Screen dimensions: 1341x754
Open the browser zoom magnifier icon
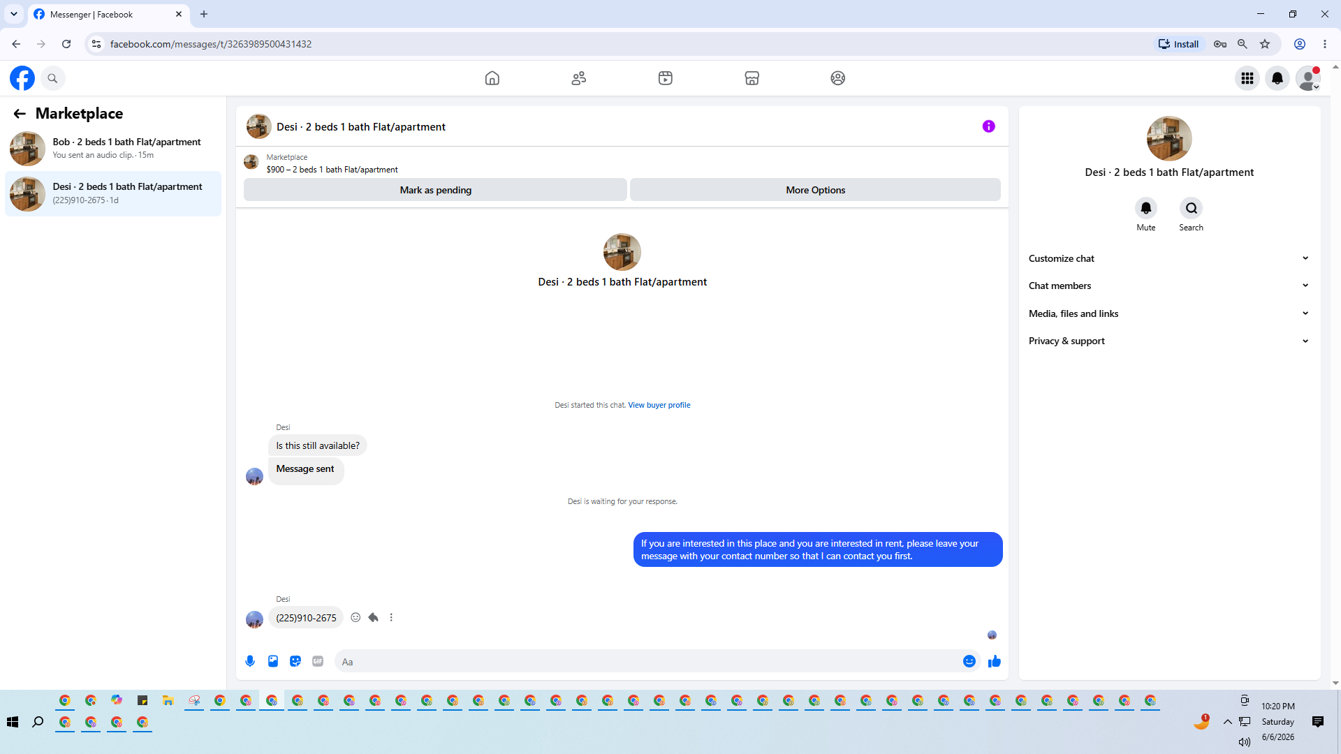point(1243,44)
